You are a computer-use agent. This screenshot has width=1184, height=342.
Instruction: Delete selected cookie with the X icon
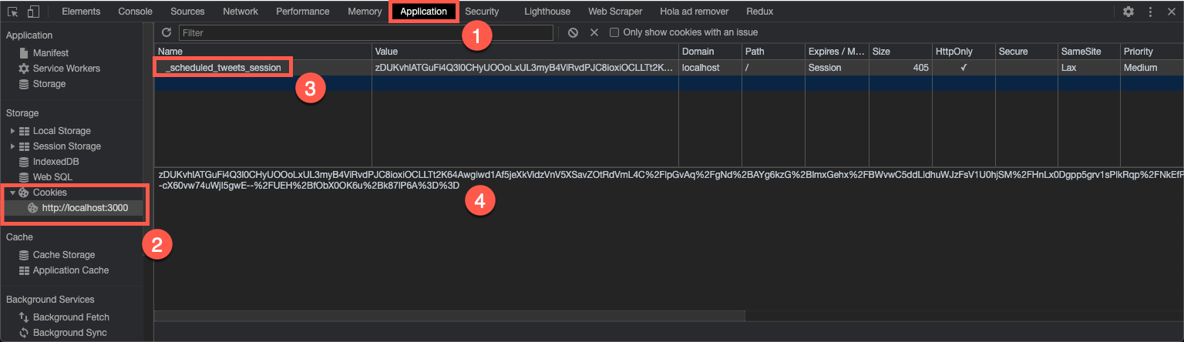pos(594,32)
